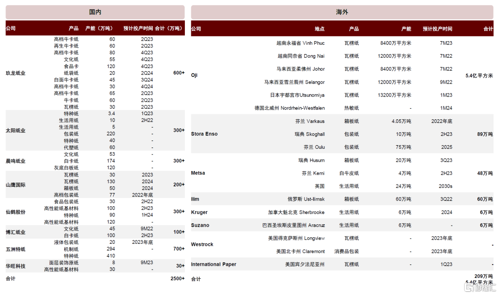Screen dimensions: 499x295
Task: Click location 芬兰 Oulu
Action: point(314,147)
